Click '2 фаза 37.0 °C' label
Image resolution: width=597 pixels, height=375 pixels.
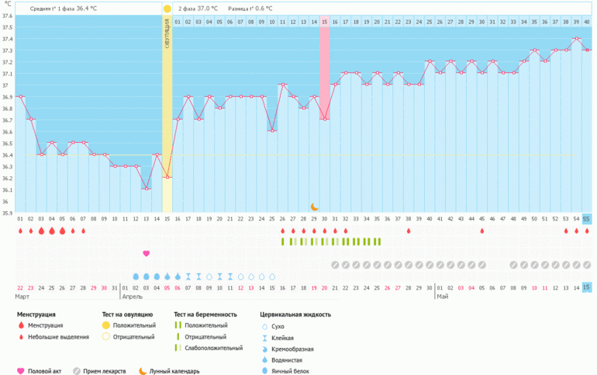point(198,9)
